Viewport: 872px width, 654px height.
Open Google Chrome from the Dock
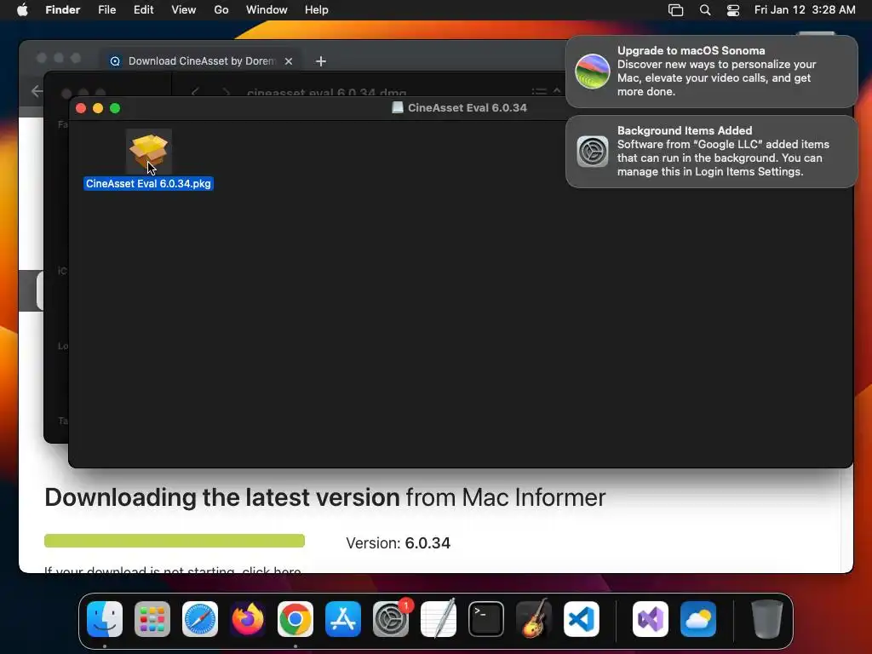[295, 619]
